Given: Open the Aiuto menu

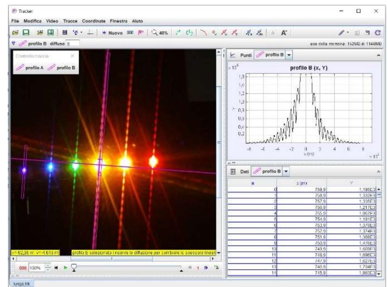Looking at the screenshot, I should click(x=137, y=21).
